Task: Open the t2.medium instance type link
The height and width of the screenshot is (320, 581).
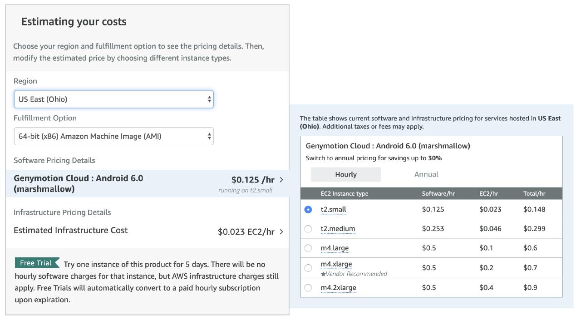Action: [x=338, y=229]
